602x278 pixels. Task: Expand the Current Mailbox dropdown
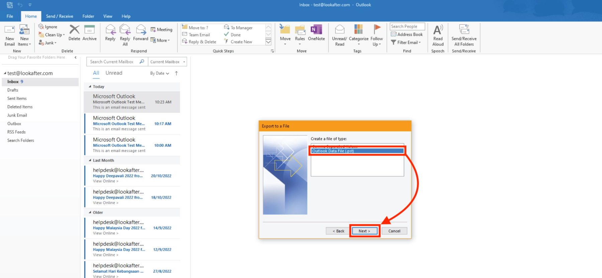click(167, 62)
